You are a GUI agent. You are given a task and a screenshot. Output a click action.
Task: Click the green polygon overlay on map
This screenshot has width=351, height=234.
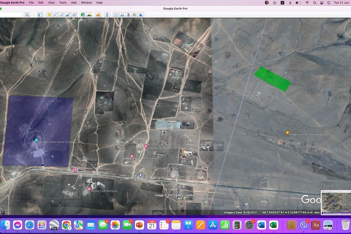click(x=272, y=79)
